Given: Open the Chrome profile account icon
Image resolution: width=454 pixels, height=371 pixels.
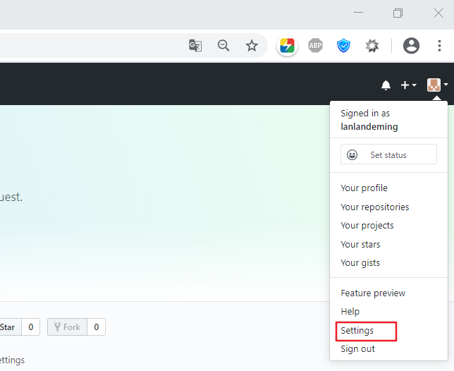Looking at the screenshot, I should (411, 45).
